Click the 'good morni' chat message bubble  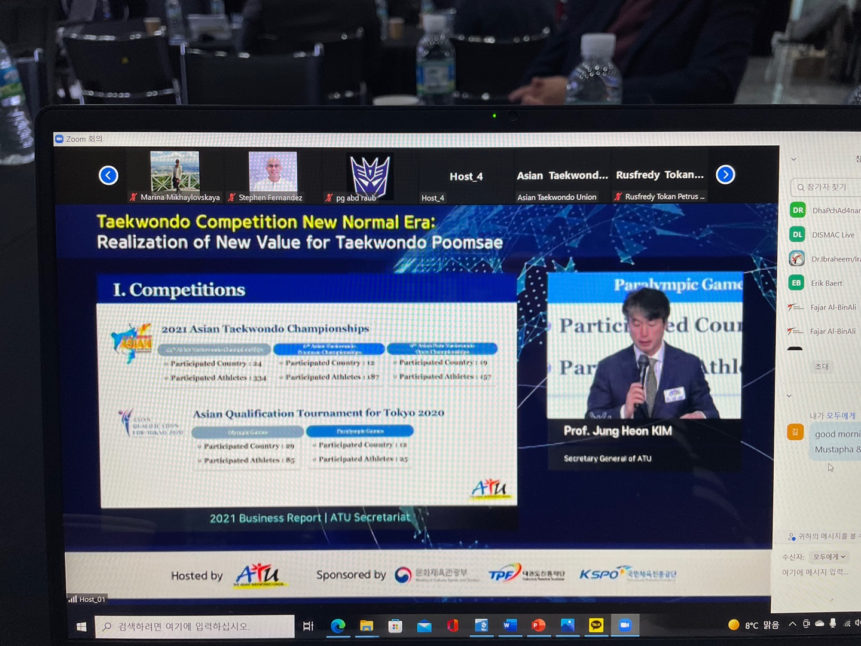tap(836, 441)
